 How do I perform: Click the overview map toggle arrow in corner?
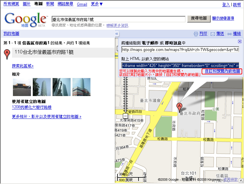point(241,181)
